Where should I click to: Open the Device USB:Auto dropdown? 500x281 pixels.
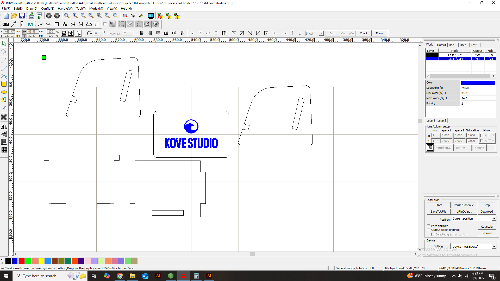click(x=474, y=247)
